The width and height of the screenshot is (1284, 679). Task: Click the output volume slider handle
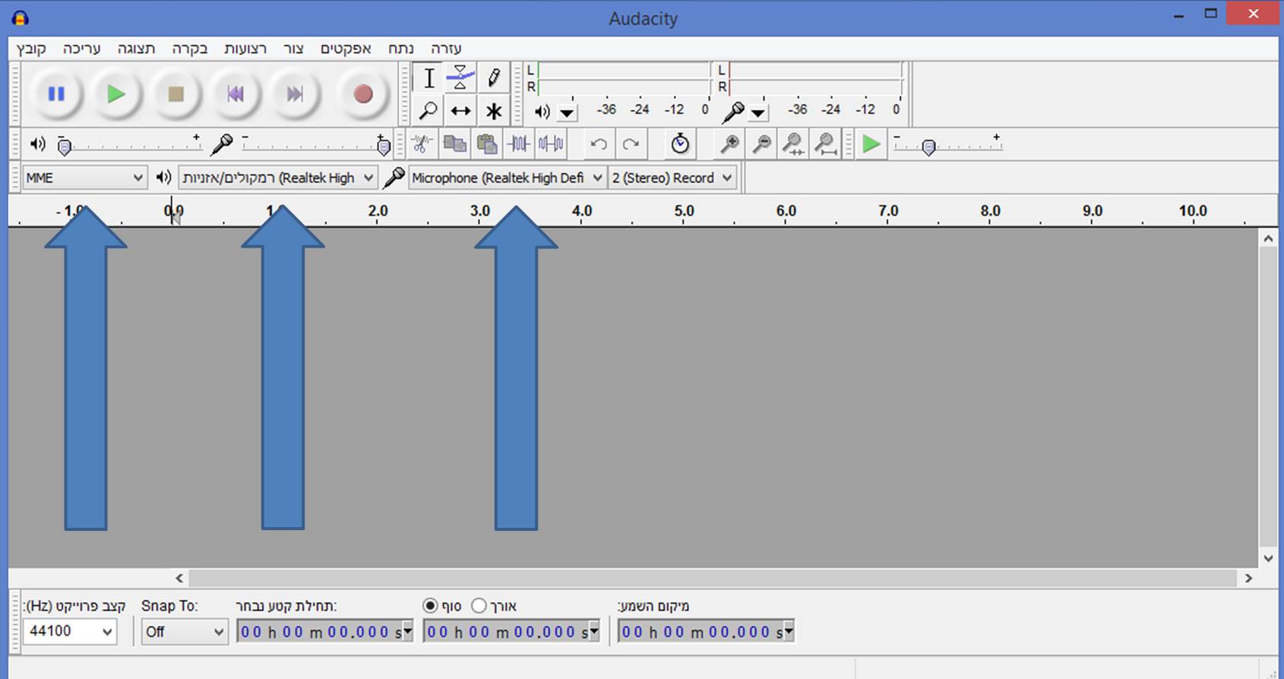[65, 147]
